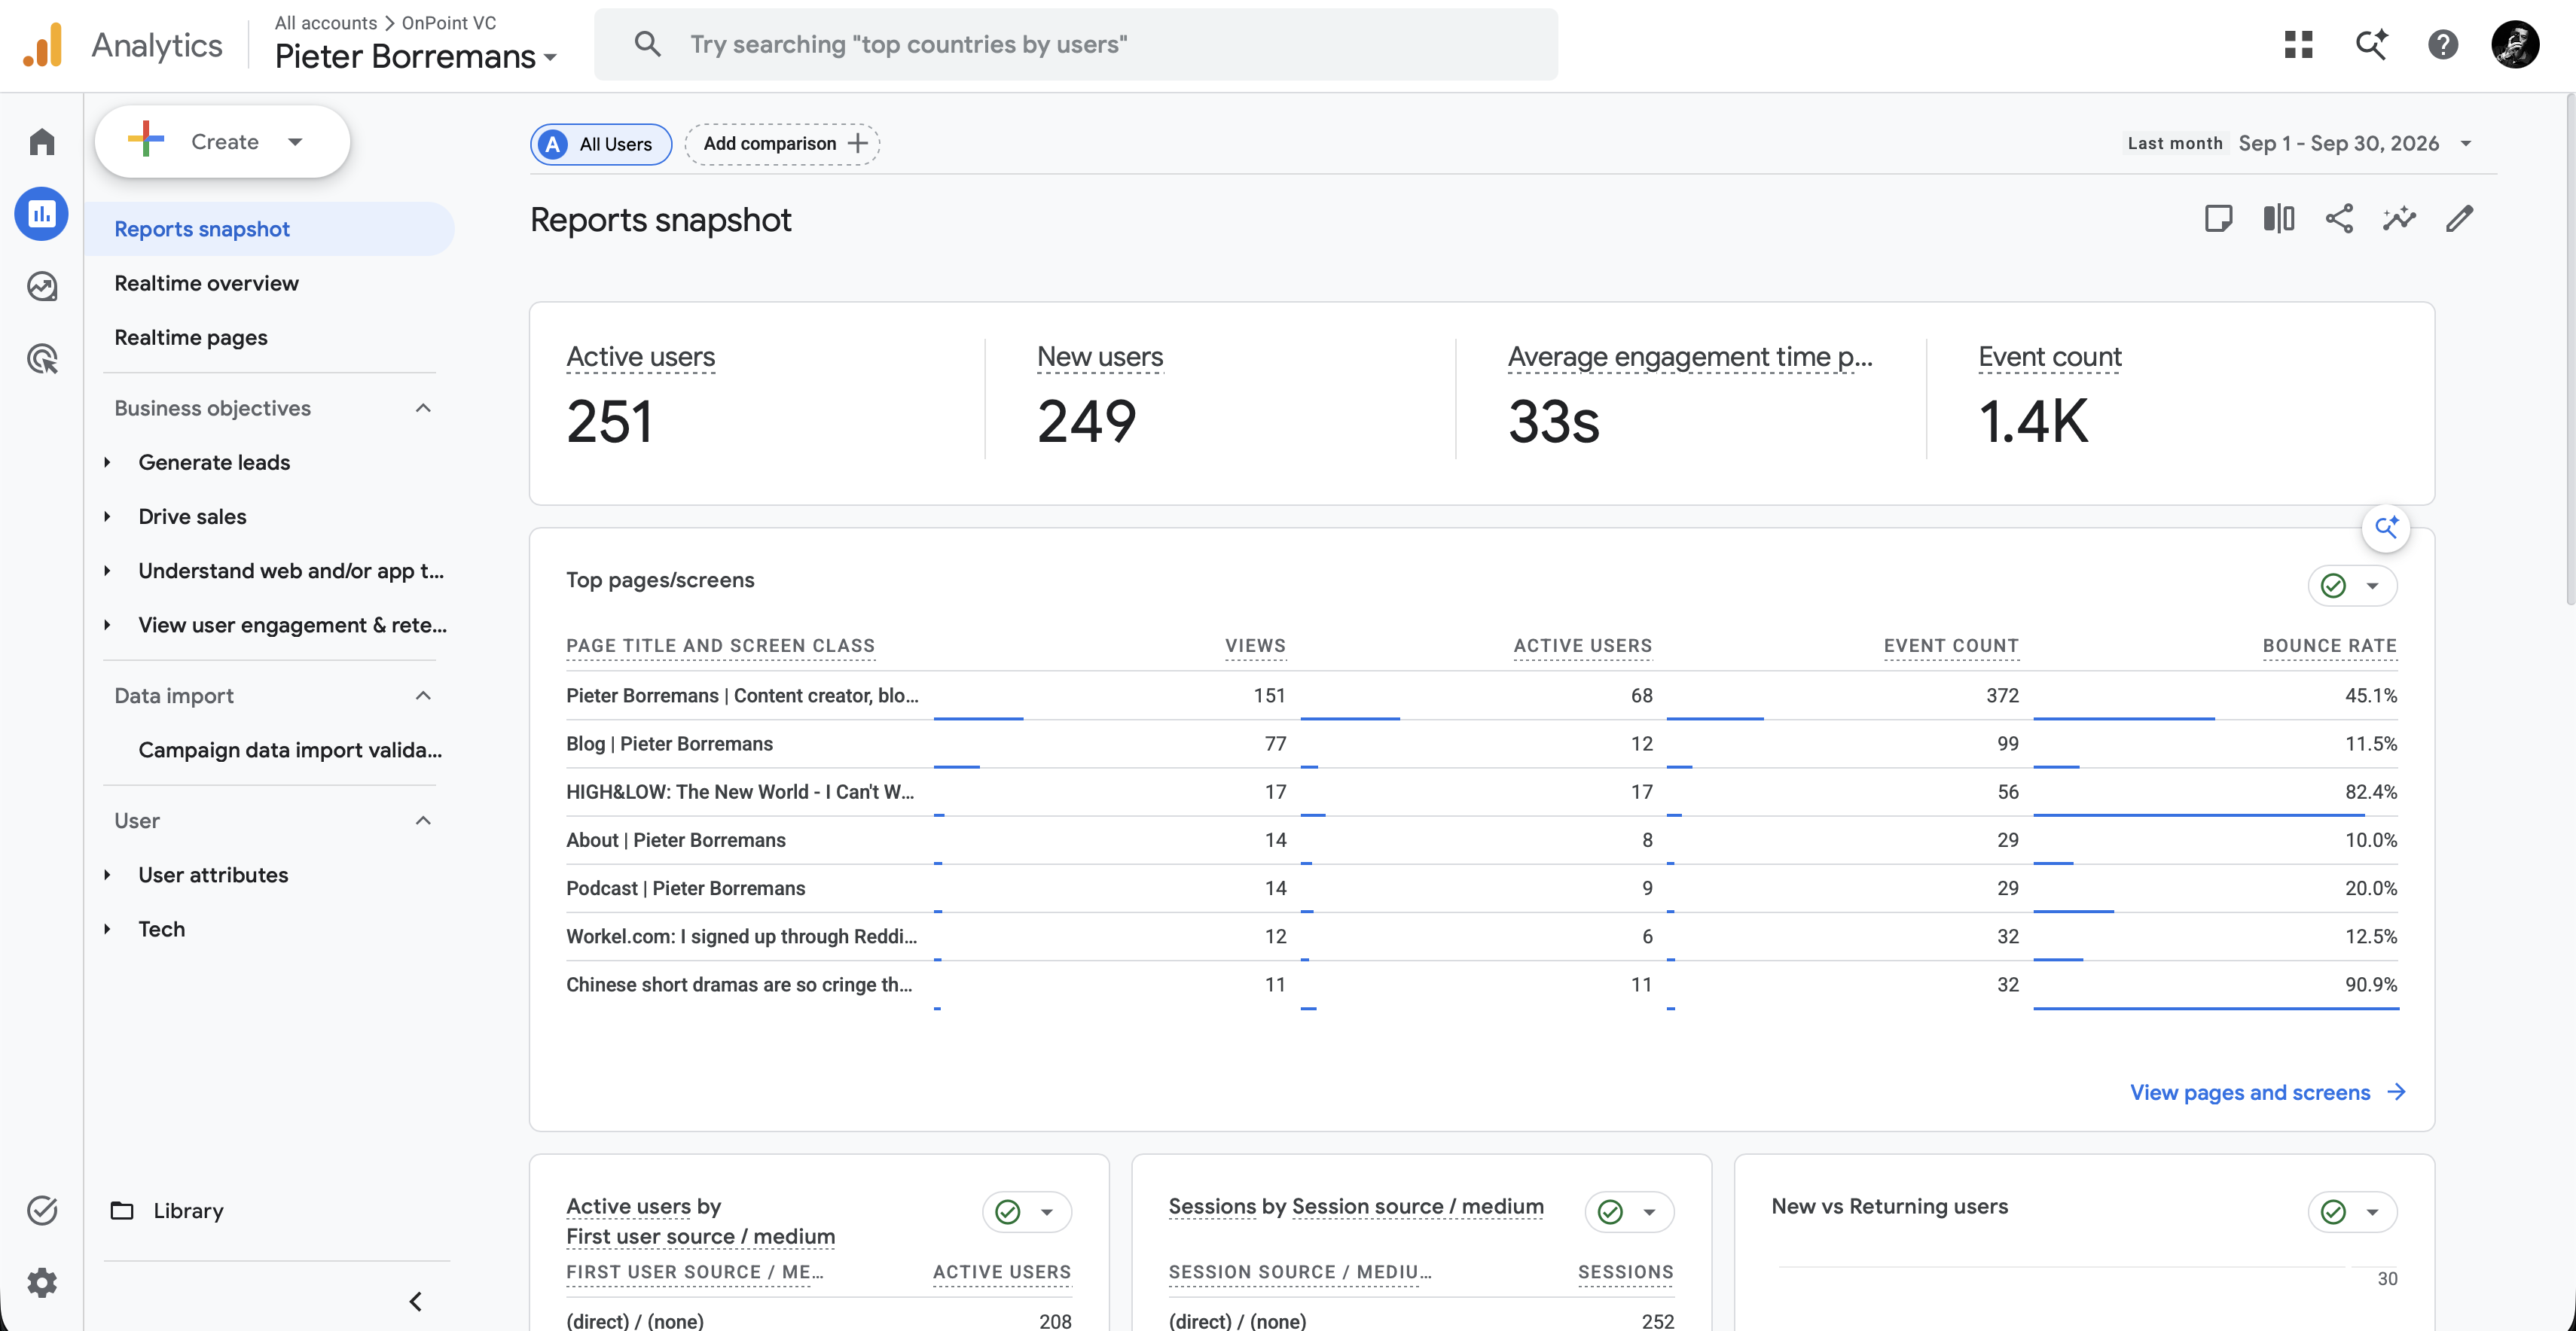
Task: Open New vs Returning users card dropdown
Action: tap(2352, 1212)
